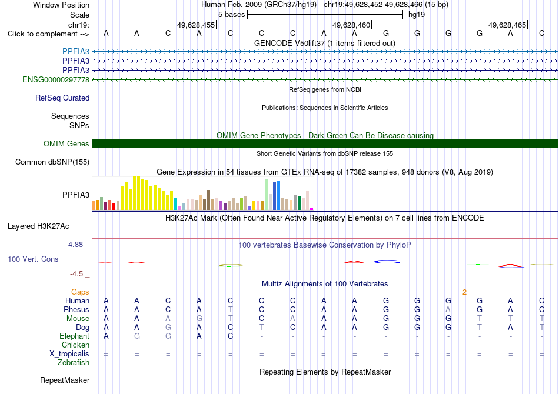Select the dark green OMIM gene bar

tap(325, 143)
